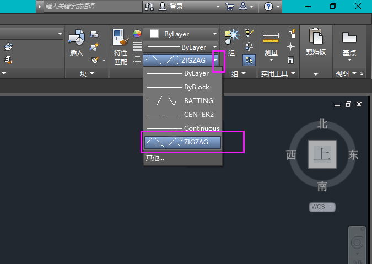Image resolution: width=372 pixels, height=264 pixels.
Task: Click the layer match icon below it
Action: (x=8, y=60)
